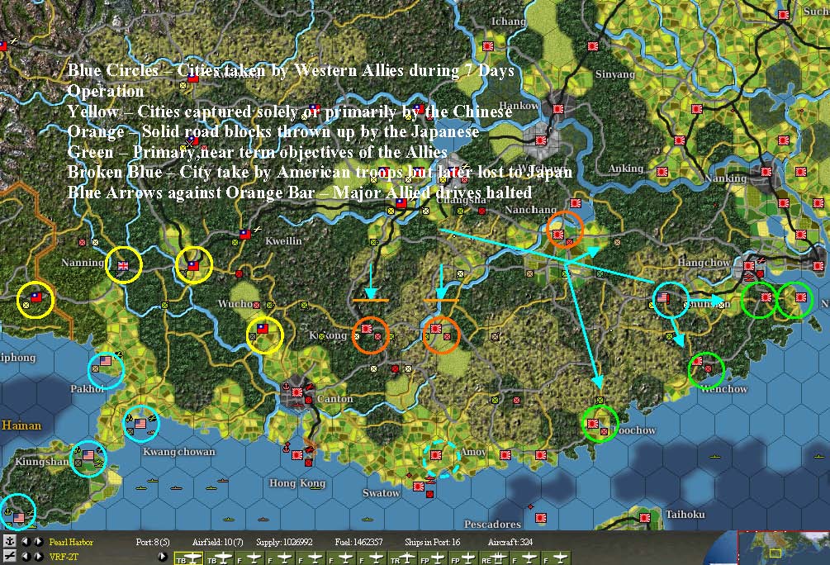Click the Hainan island label
The image size is (830, 565).
click(21, 425)
